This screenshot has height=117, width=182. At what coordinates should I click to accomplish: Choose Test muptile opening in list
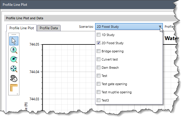(x=116, y=92)
